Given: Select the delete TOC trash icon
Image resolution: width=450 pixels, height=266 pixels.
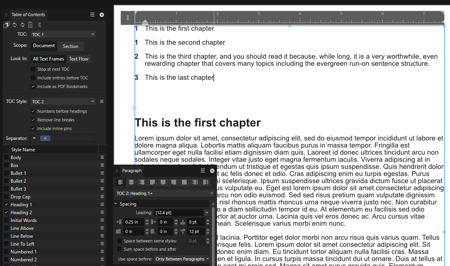Looking at the screenshot, I should click(x=30, y=24).
